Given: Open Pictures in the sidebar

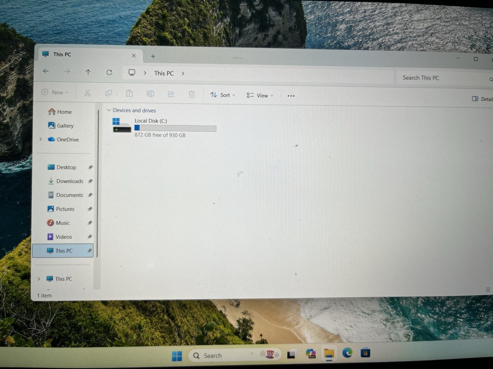Looking at the screenshot, I should coord(61,209).
